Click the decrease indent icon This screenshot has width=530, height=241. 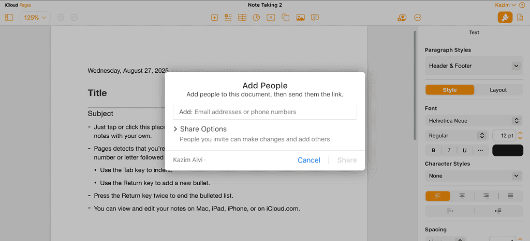(450, 211)
